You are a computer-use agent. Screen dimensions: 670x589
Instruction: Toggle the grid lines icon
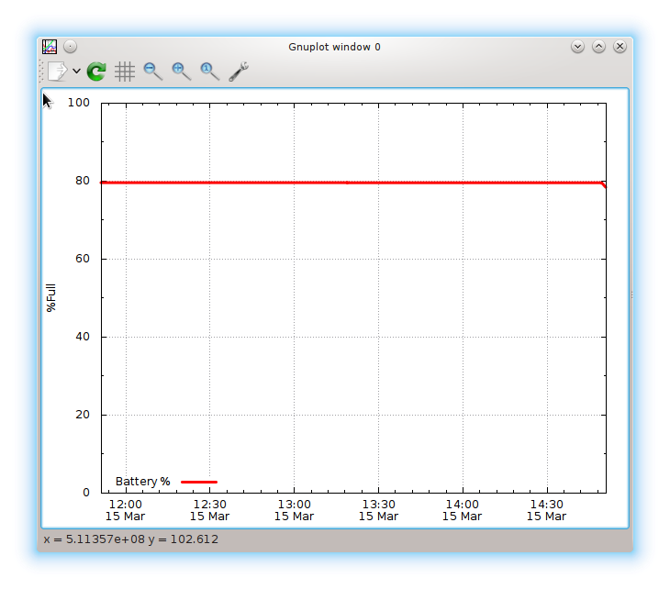(x=125, y=72)
